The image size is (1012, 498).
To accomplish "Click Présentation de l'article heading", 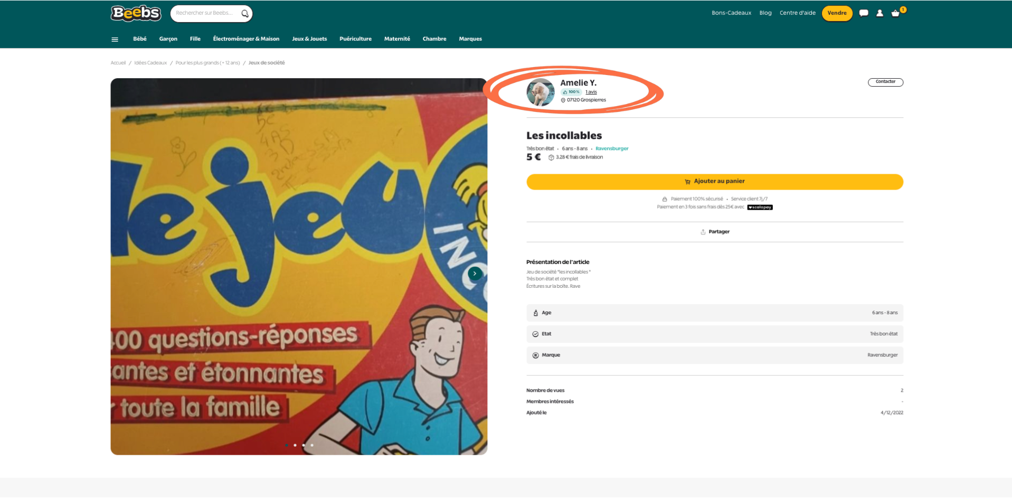I will point(557,262).
